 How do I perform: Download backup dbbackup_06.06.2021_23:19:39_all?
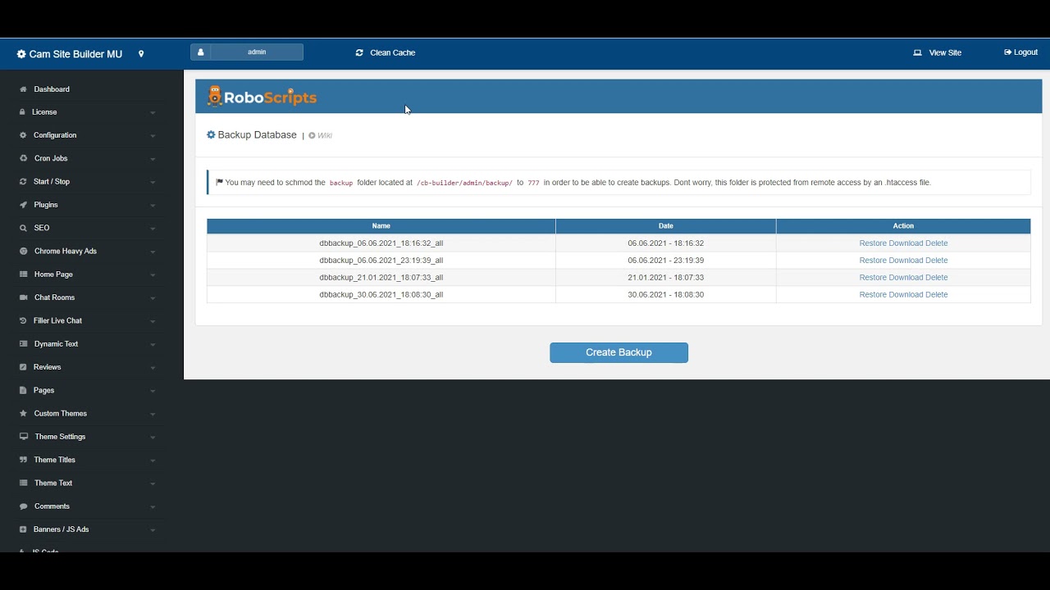tap(906, 261)
